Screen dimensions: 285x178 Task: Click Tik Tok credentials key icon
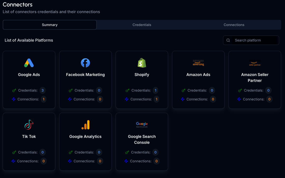point(14,152)
